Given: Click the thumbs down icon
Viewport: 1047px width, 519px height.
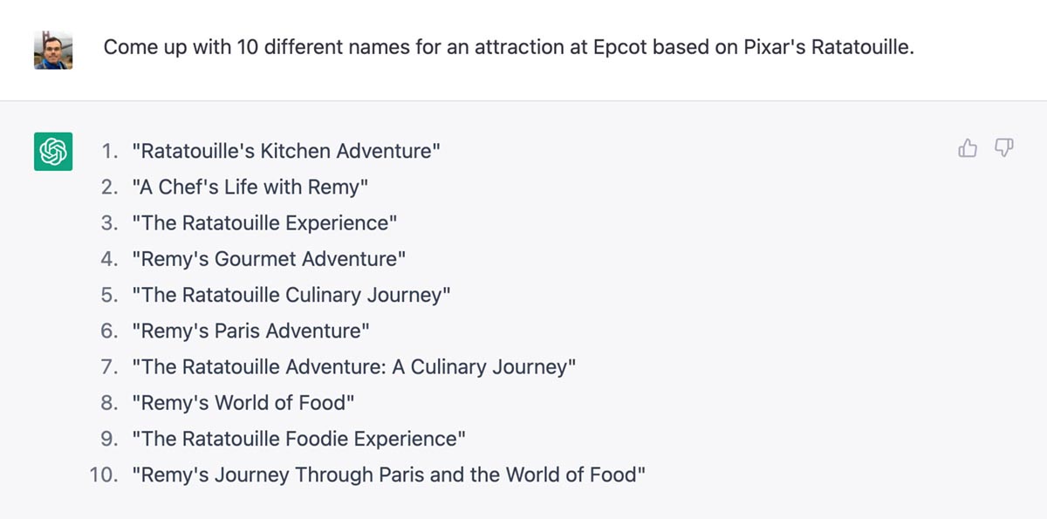Looking at the screenshot, I should [1004, 149].
